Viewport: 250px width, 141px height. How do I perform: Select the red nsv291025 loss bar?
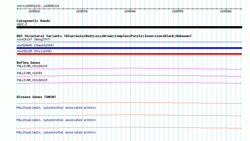[x=129, y=54]
